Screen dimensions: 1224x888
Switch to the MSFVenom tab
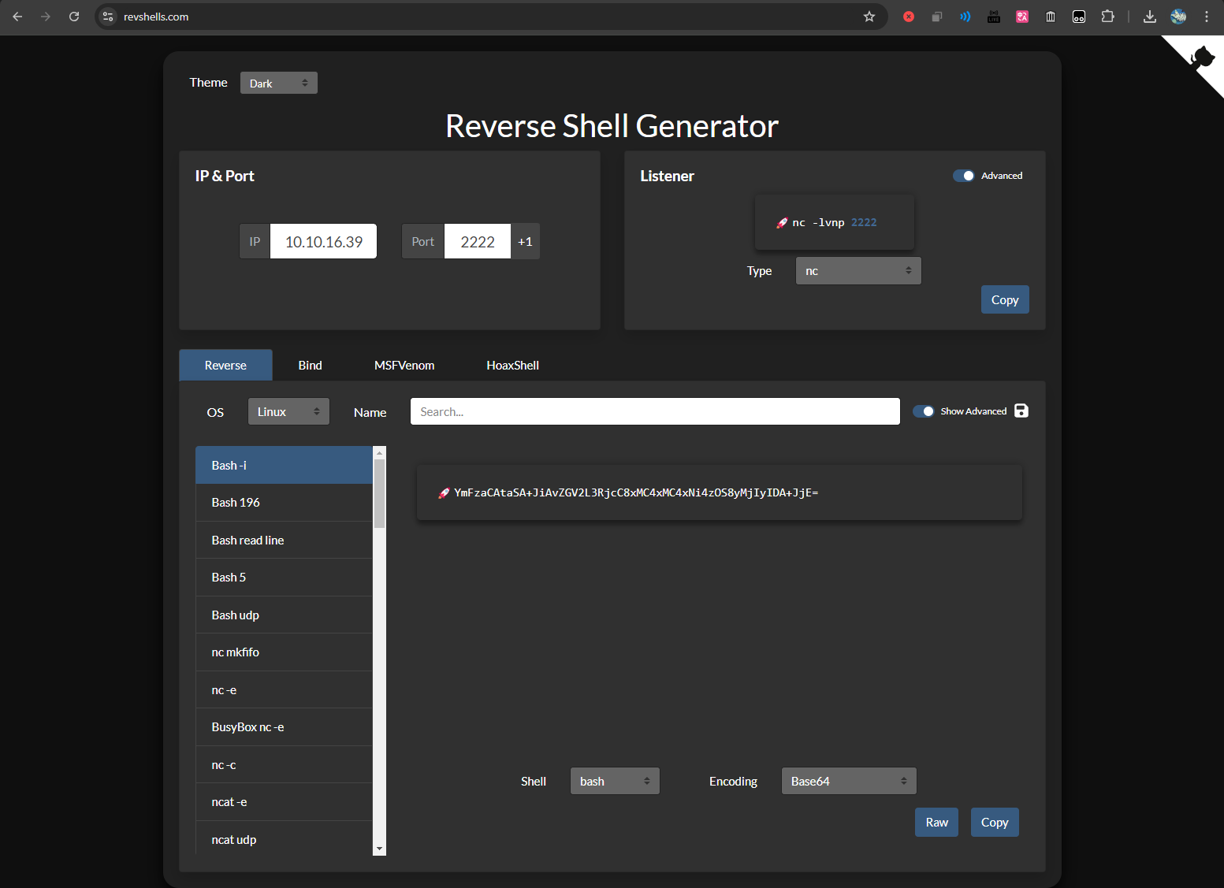pos(404,366)
